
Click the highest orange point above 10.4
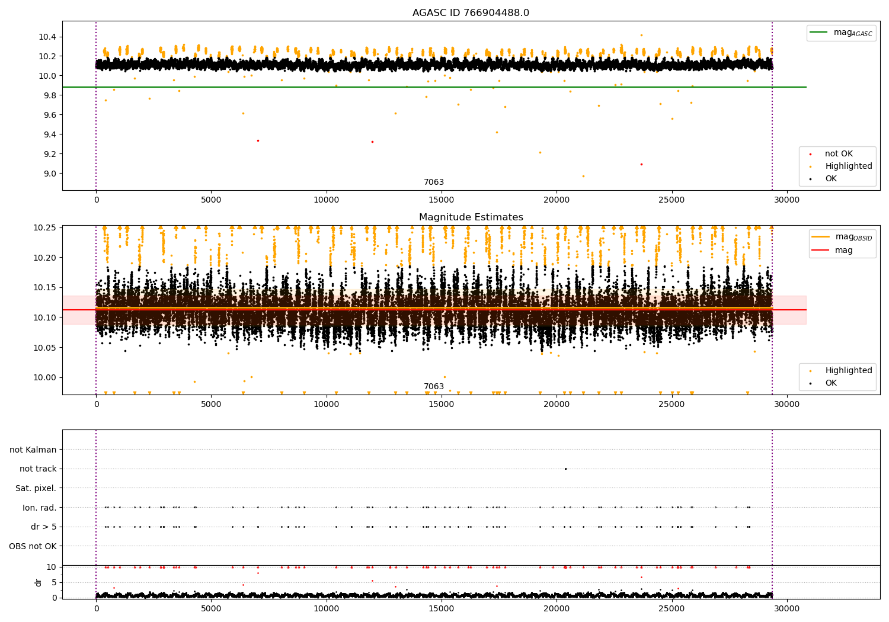coord(641,35)
